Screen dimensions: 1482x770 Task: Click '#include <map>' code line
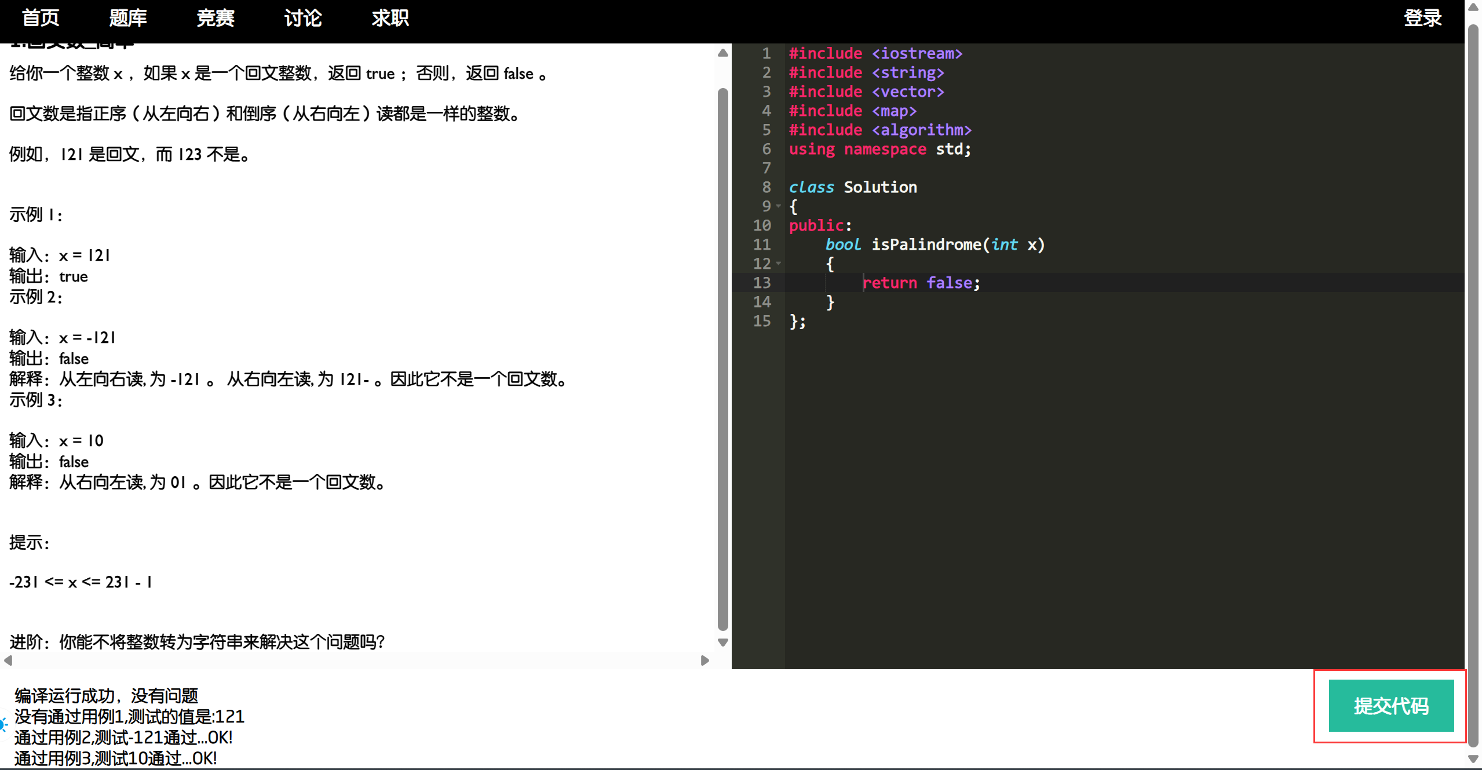click(x=853, y=111)
